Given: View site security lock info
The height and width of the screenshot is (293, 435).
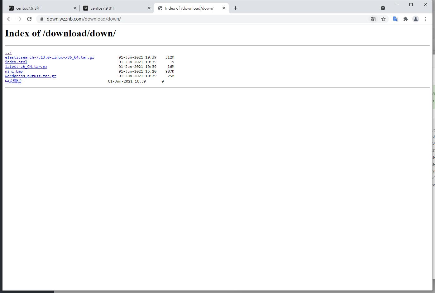Looking at the screenshot, I should tap(42, 19).
